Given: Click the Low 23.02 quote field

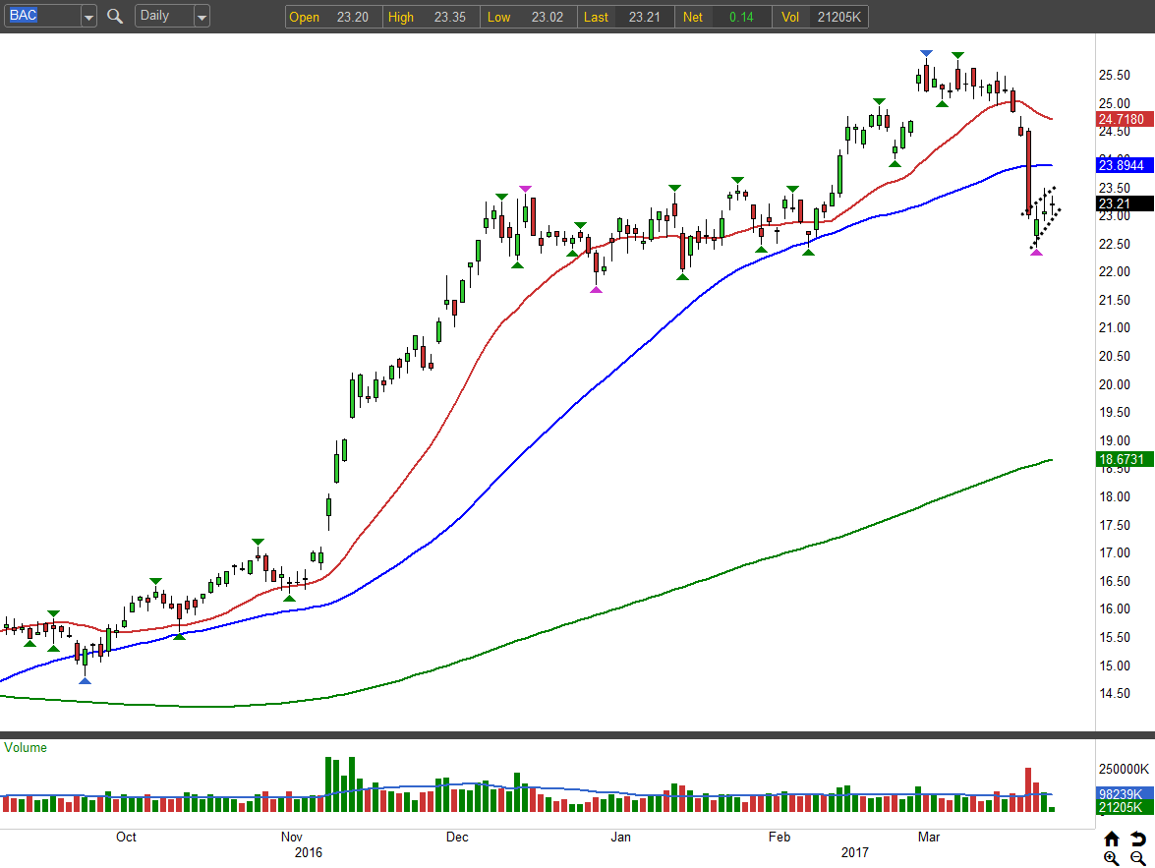Looking at the screenshot, I should point(528,17).
